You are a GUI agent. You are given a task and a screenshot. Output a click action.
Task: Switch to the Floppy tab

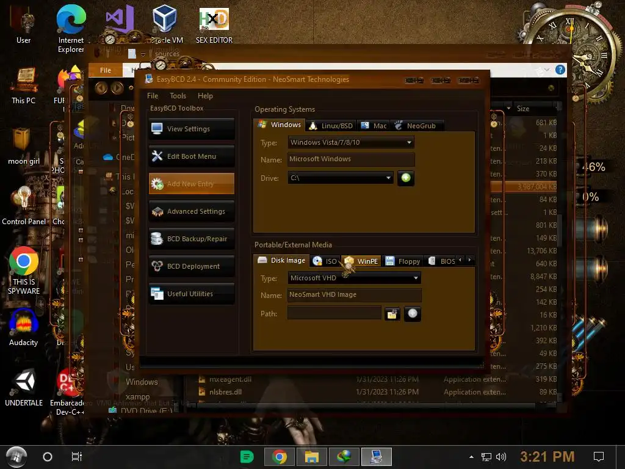click(403, 261)
